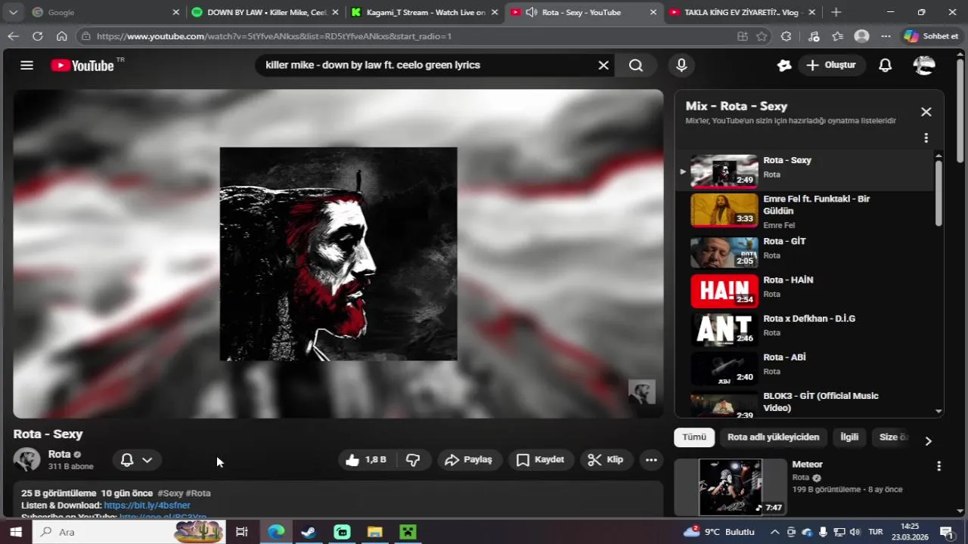Click Rota channel name under title
The image size is (968, 544).
[59, 454]
